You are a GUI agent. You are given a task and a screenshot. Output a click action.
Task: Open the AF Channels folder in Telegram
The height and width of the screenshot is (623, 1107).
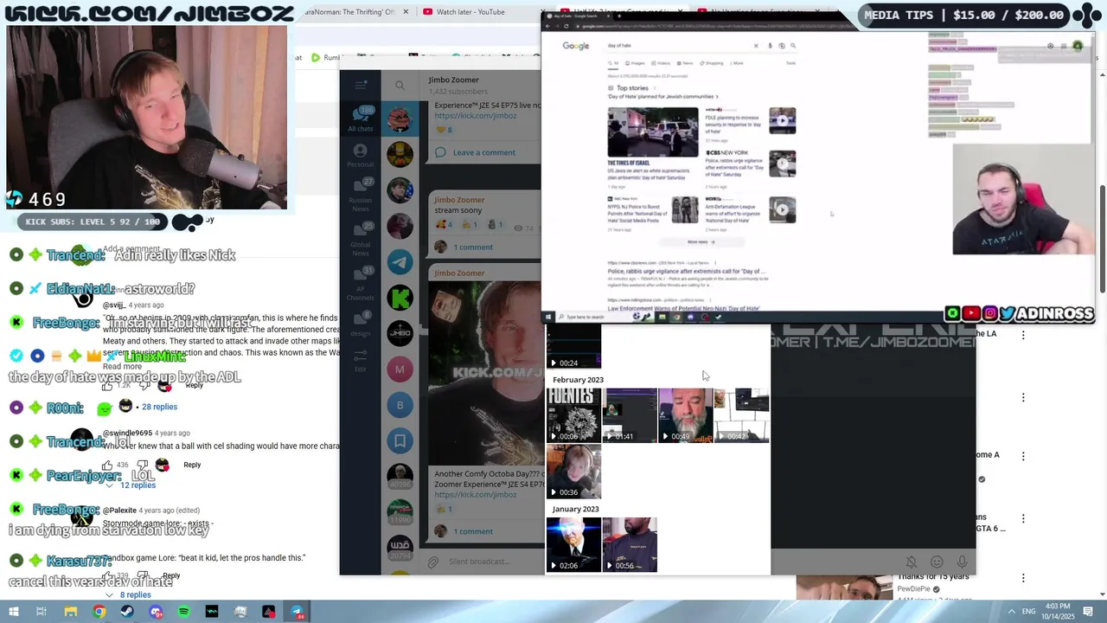(361, 285)
